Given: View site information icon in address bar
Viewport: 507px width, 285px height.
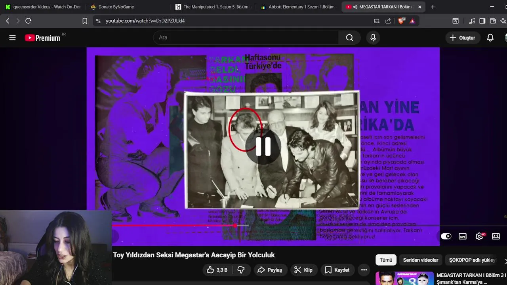Looking at the screenshot, I should click(x=98, y=21).
